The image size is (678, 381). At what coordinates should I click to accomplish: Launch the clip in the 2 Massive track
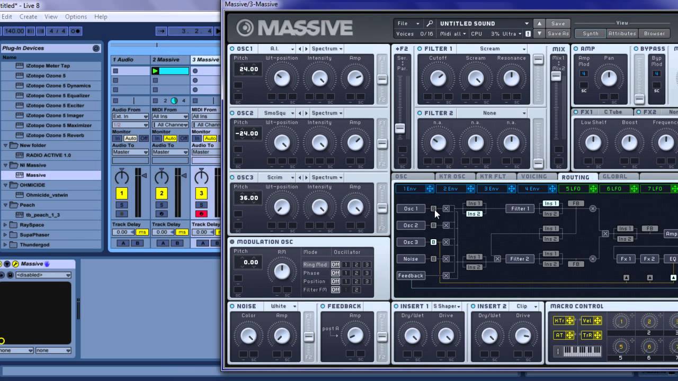point(155,71)
